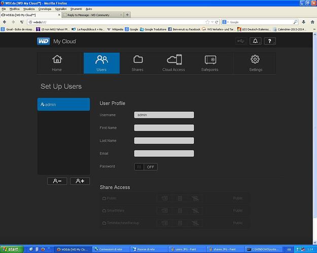Expand the bookmarks toolbar overflow chevron
Viewport: 317px width, 253px height.
point(314,29)
